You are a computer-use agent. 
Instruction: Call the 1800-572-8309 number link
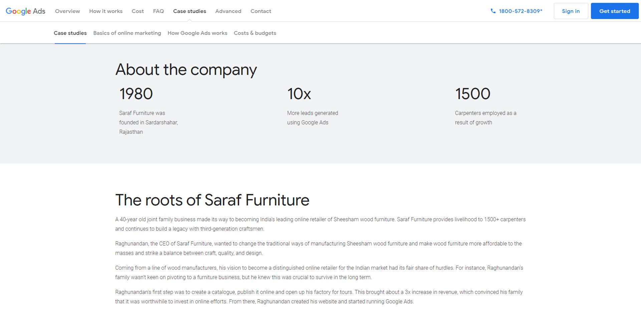coord(520,11)
